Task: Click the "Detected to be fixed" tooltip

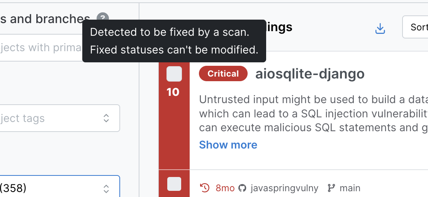Action: tap(174, 41)
